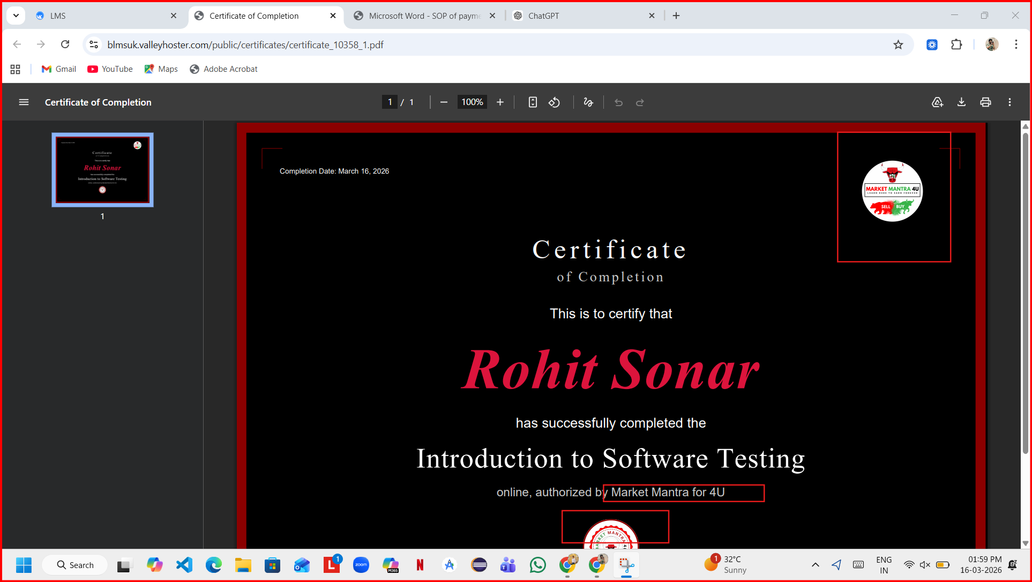1032x582 pixels.
Task: Click the PDF download icon
Action: (x=961, y=102)
